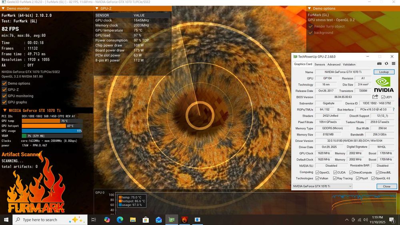Click the NVIDIA logo in GPU-Z
This screenshot has width=400, height=225.
point(384,85)
